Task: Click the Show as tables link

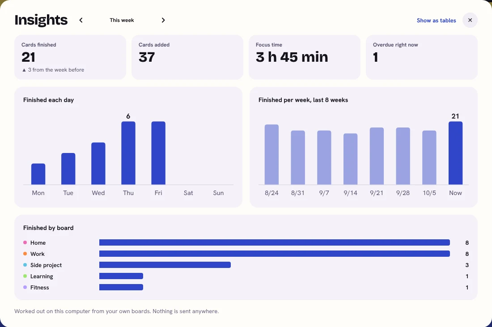Action: (436, 21)
